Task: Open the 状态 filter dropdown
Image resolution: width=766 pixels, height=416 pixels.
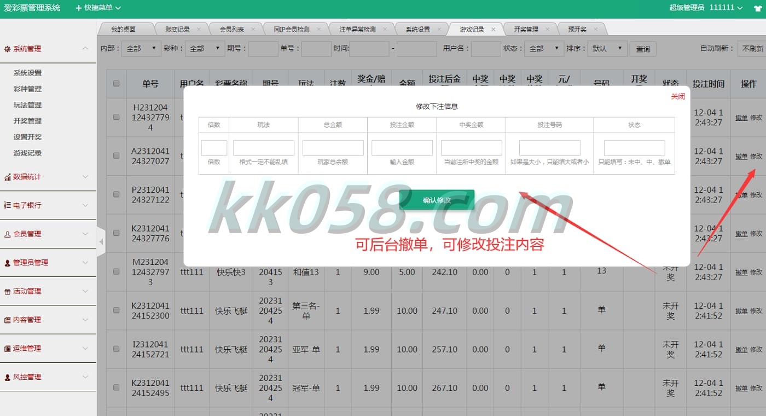Action: (544, 49)
